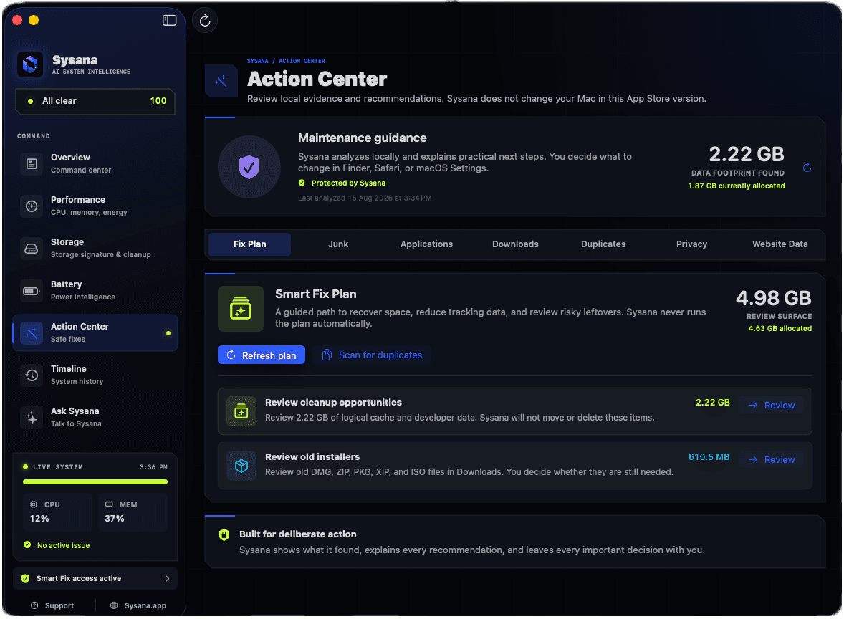
Task: Open the Fix Plan tab
Action: (250, 244)
